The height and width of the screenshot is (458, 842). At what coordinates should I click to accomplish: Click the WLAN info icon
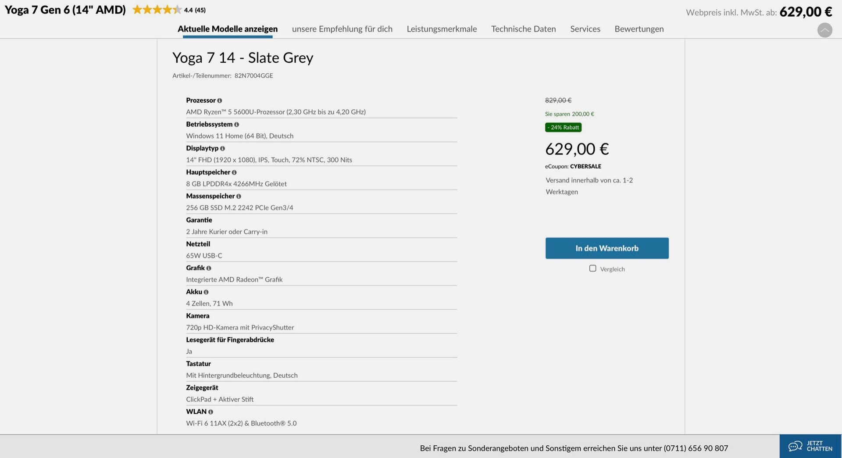pos(210,412)
